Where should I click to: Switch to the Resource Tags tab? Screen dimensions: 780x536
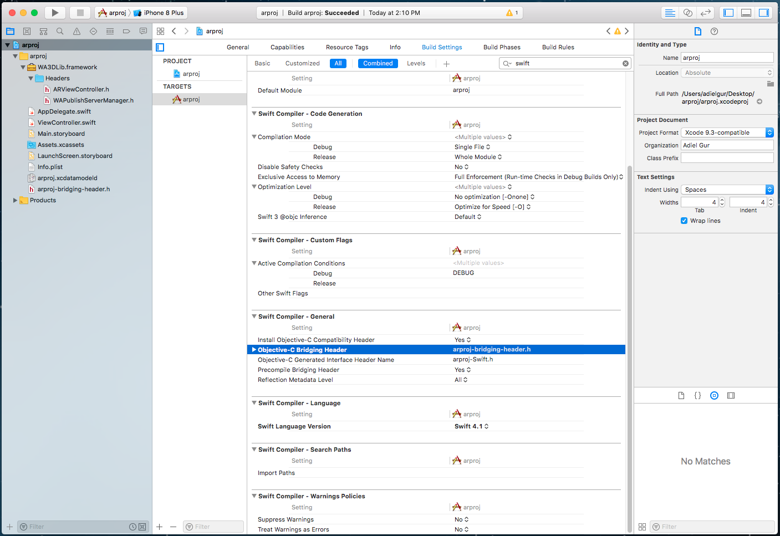[347, 48]
